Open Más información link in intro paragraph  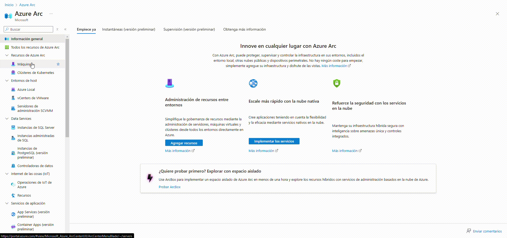click(336, 66)
